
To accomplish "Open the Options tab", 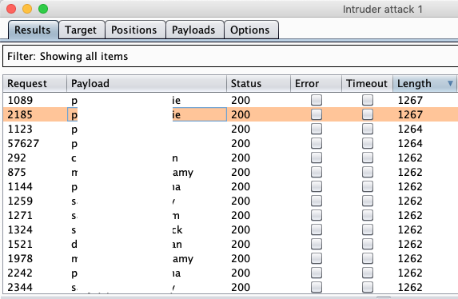I will click(250, 30).
